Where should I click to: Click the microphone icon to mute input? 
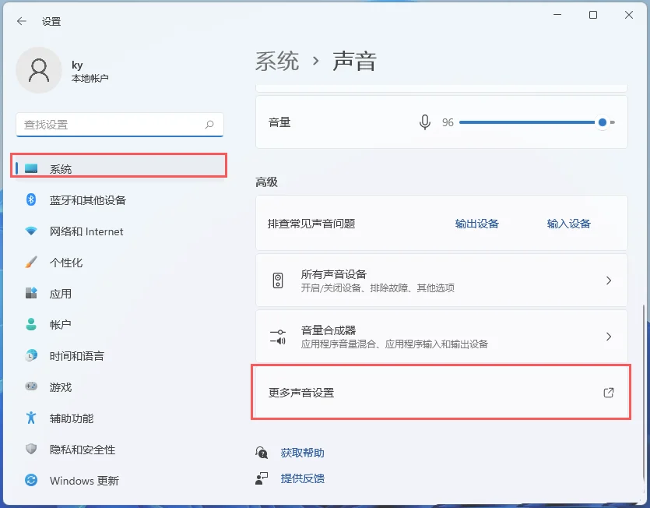tap(424, 122)
